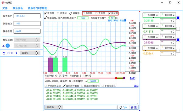Toggle blue square of 0.92085 purple channel

tap(178, 40)
